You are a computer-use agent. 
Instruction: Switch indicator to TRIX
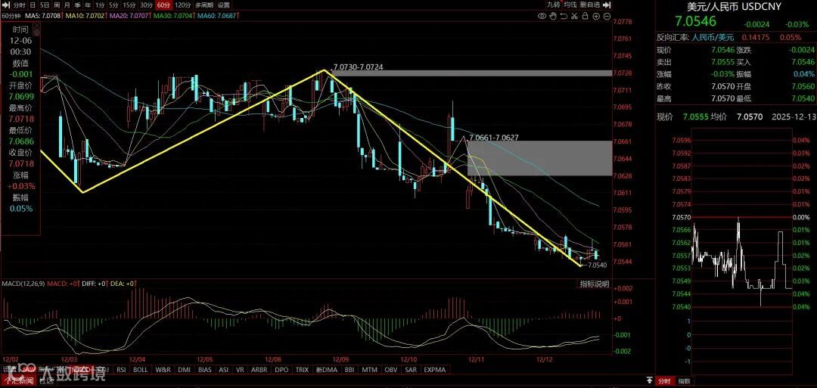(x=302, y=370)
